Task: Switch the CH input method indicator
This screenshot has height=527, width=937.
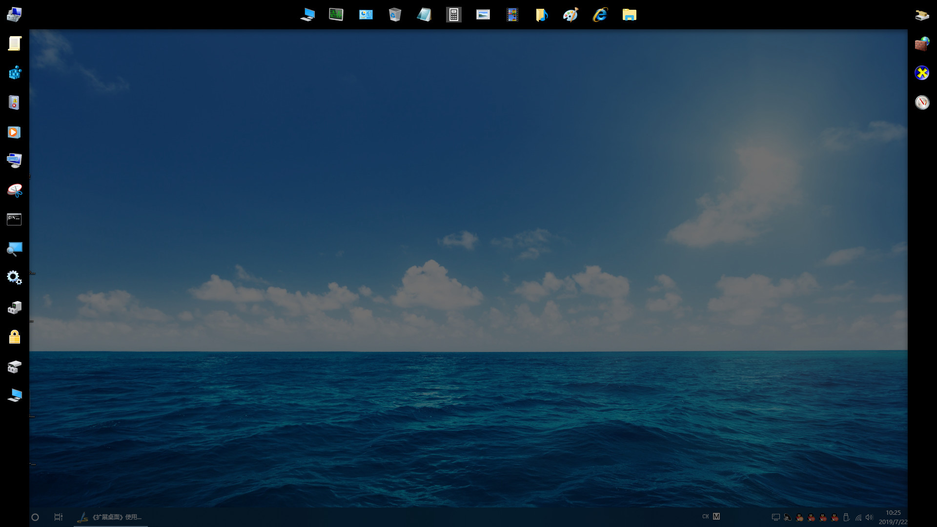Action: tap(705, 516)
